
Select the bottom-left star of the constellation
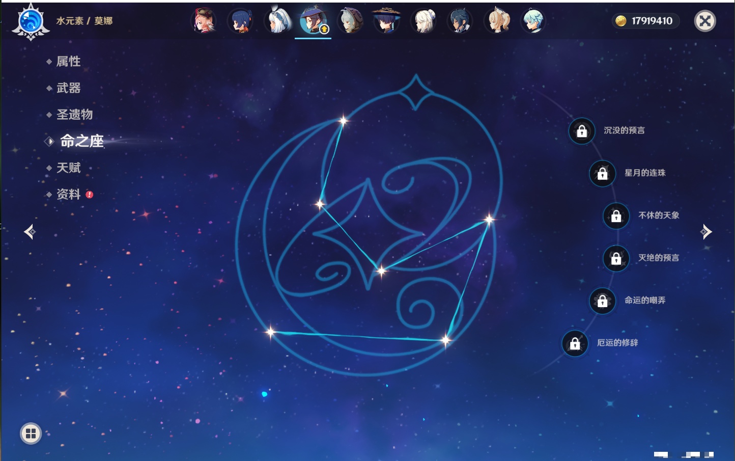pyautogui.click(x=270, y=333)
